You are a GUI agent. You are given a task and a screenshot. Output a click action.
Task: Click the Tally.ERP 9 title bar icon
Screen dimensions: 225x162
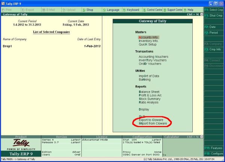(3, 4)
